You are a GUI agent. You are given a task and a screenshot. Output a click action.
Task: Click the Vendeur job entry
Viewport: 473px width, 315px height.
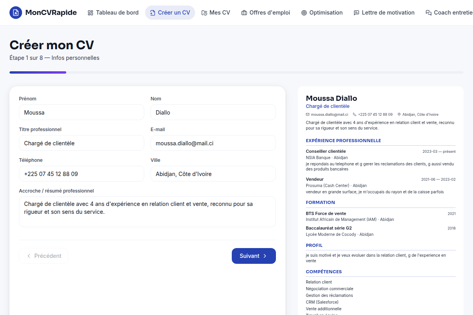(x=315, y=179)
